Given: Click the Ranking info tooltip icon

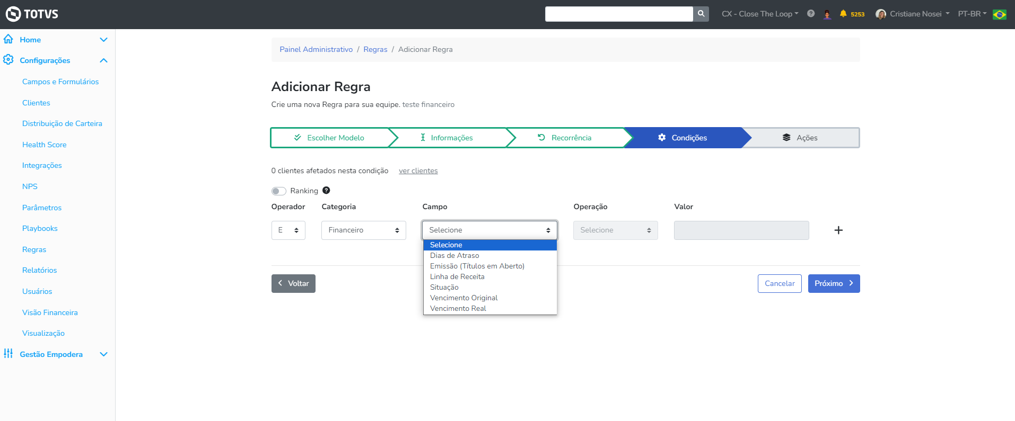Looking at the screenshot, I should pyautogui.click(x=326, y=191).
